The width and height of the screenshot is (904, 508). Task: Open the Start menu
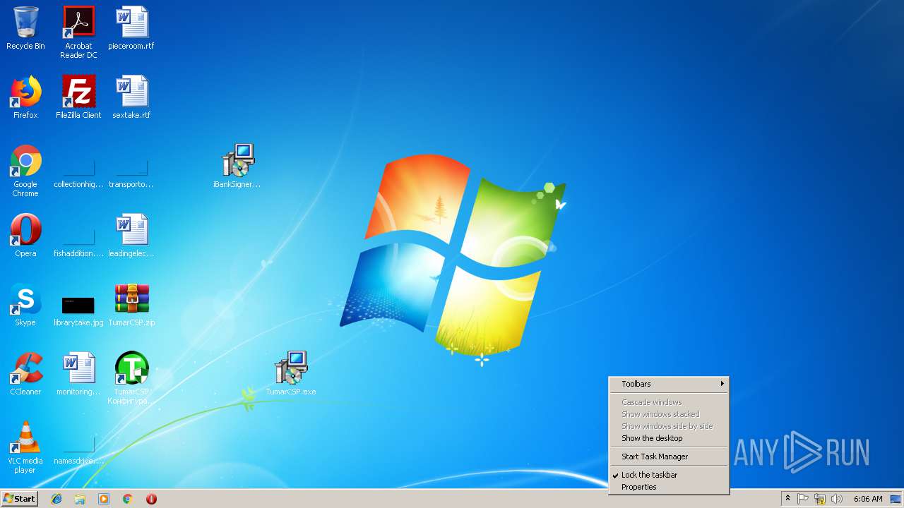coord(19,499)
